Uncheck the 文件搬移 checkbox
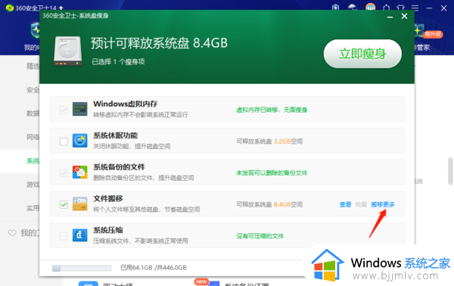Screen dimensions: 454x286 (64, 204)
